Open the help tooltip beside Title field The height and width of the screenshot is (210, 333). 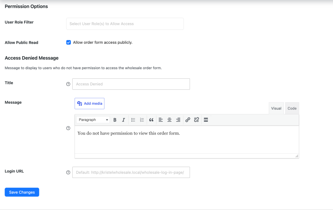click(x=68, y=84)
